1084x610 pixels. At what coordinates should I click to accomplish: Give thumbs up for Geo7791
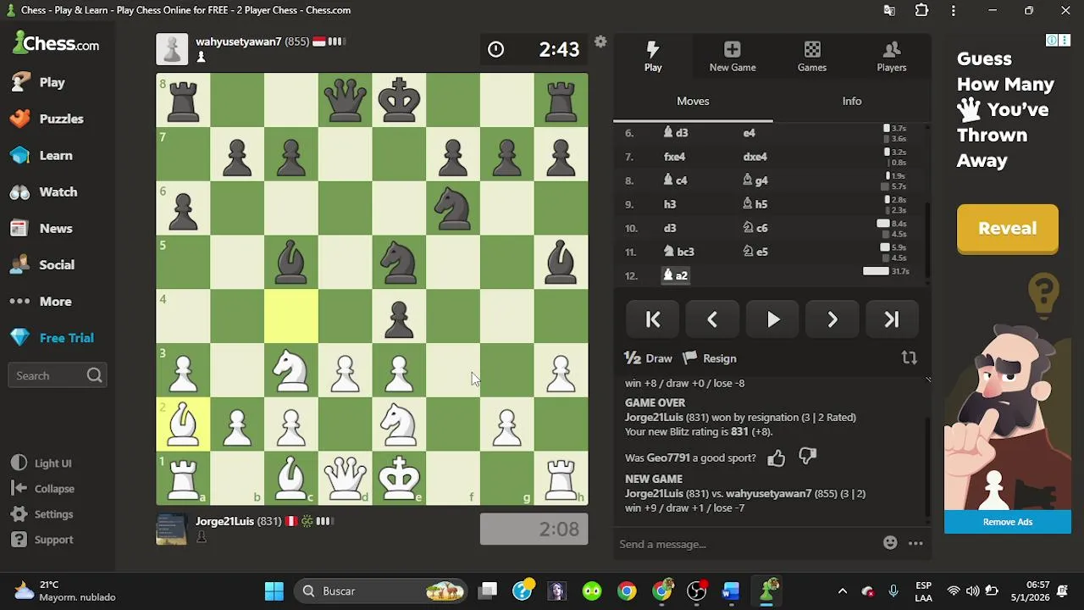tap(777, 458)
